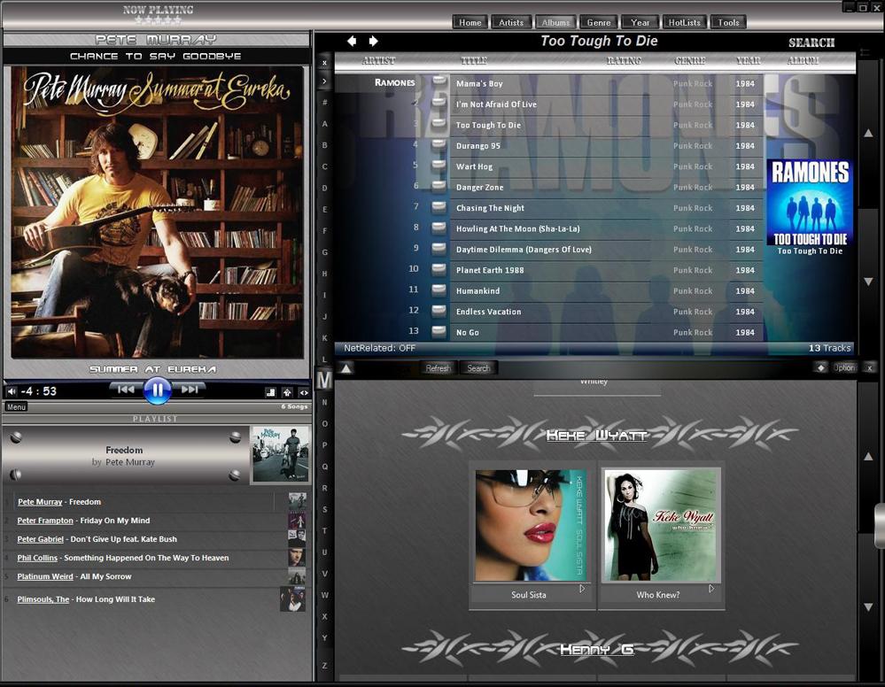Open the player Menu button
This screenshot has width=885, height=687.
click(x=16, y=406)
